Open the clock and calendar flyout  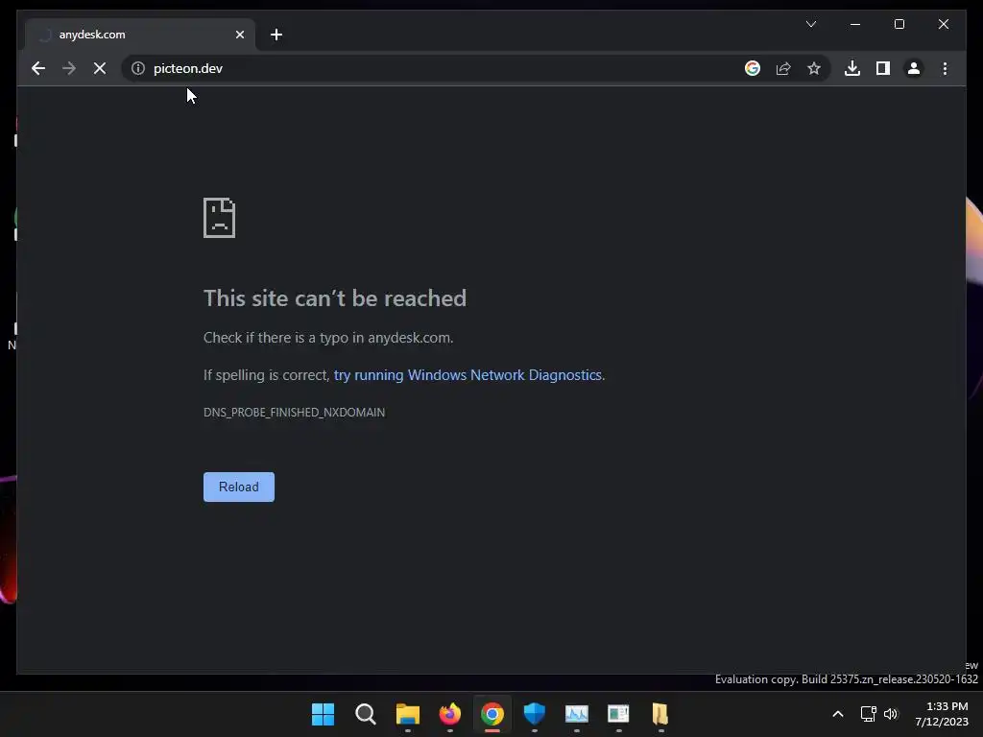942,714
